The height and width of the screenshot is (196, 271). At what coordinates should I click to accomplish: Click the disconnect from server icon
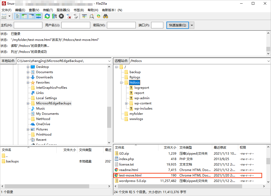pos(69,16)
